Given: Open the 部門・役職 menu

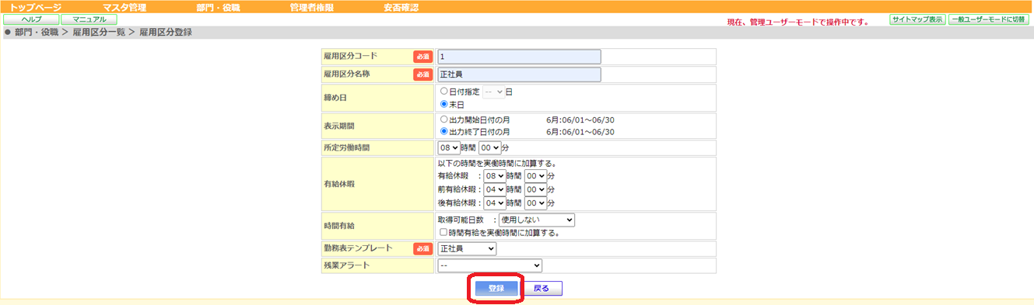Looking at the screenshot, I should [219, 7].
